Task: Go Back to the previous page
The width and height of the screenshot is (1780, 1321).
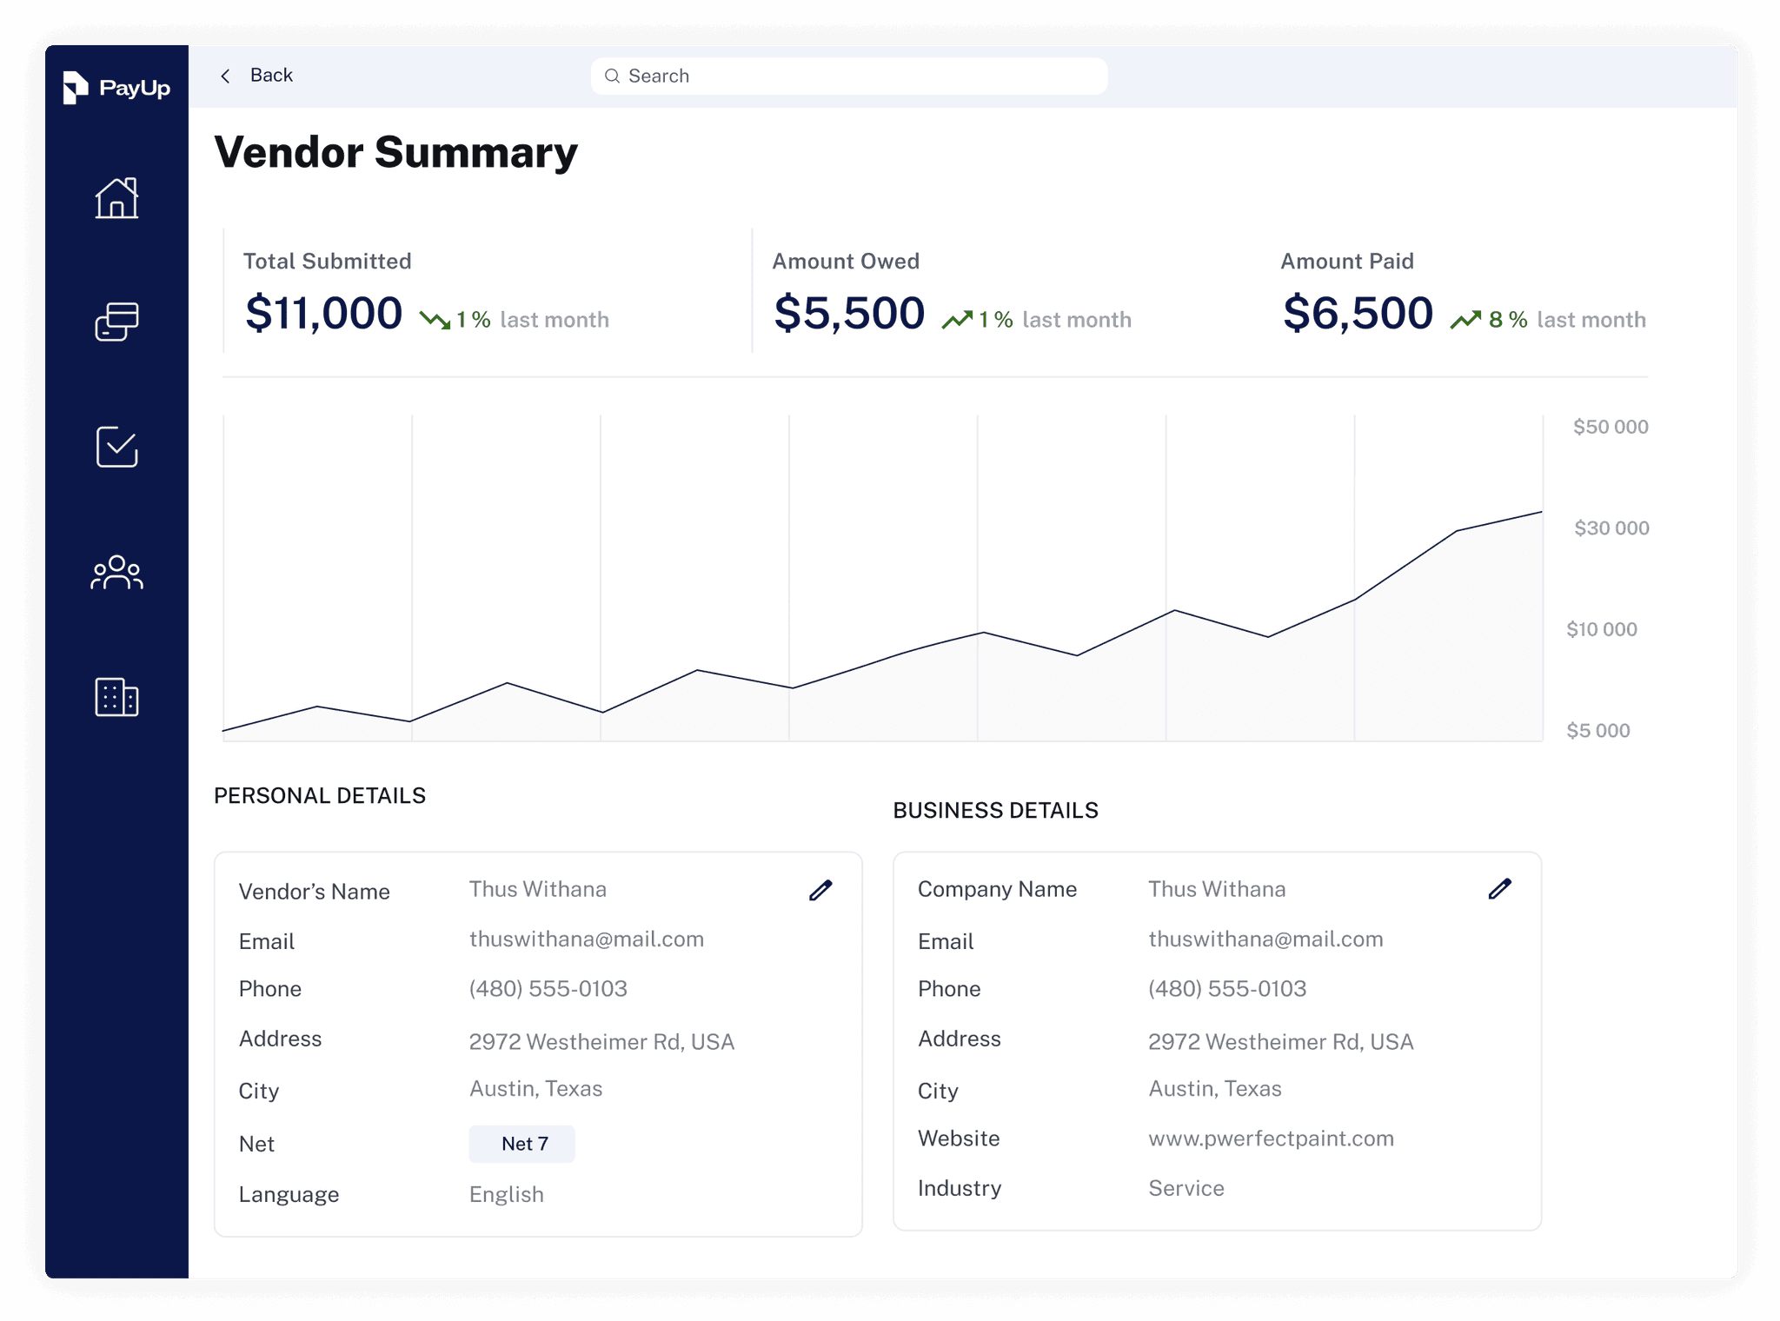Action: [x=271, y=76]
